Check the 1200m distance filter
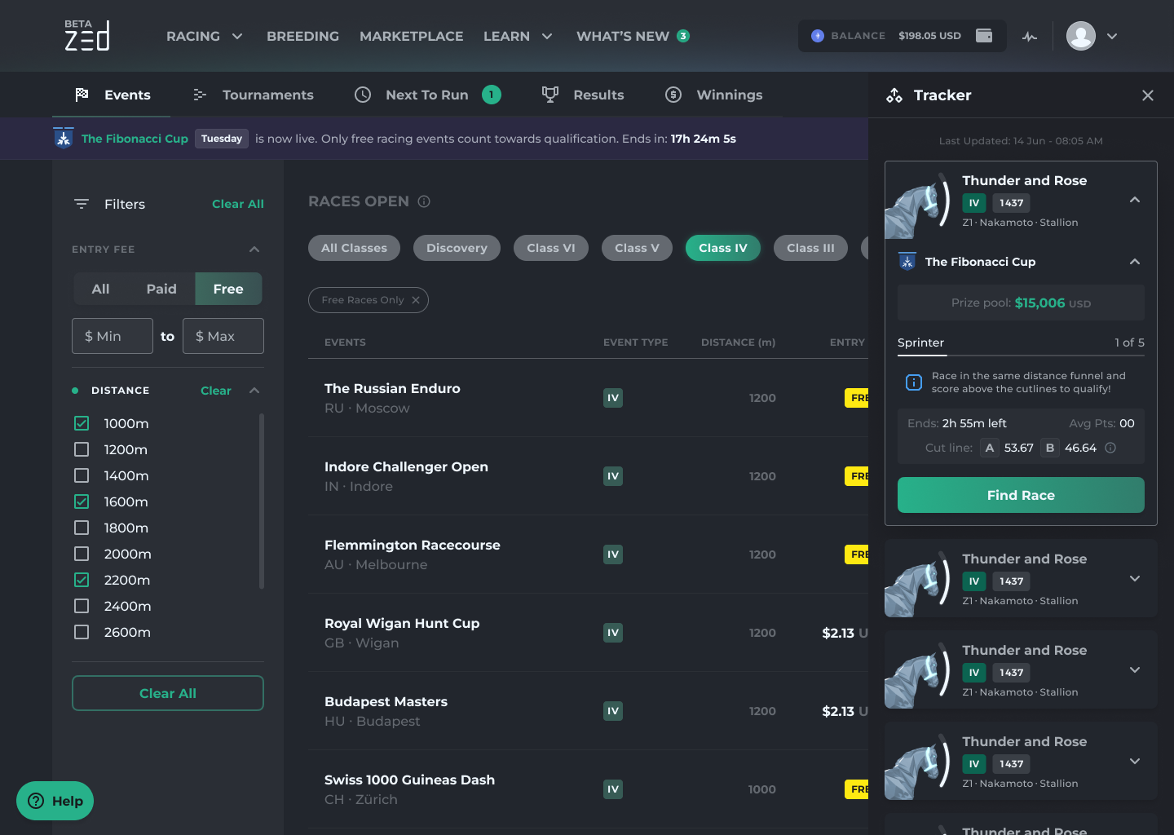This screenshot has width=1174, height=835. (x=82, y=449)
